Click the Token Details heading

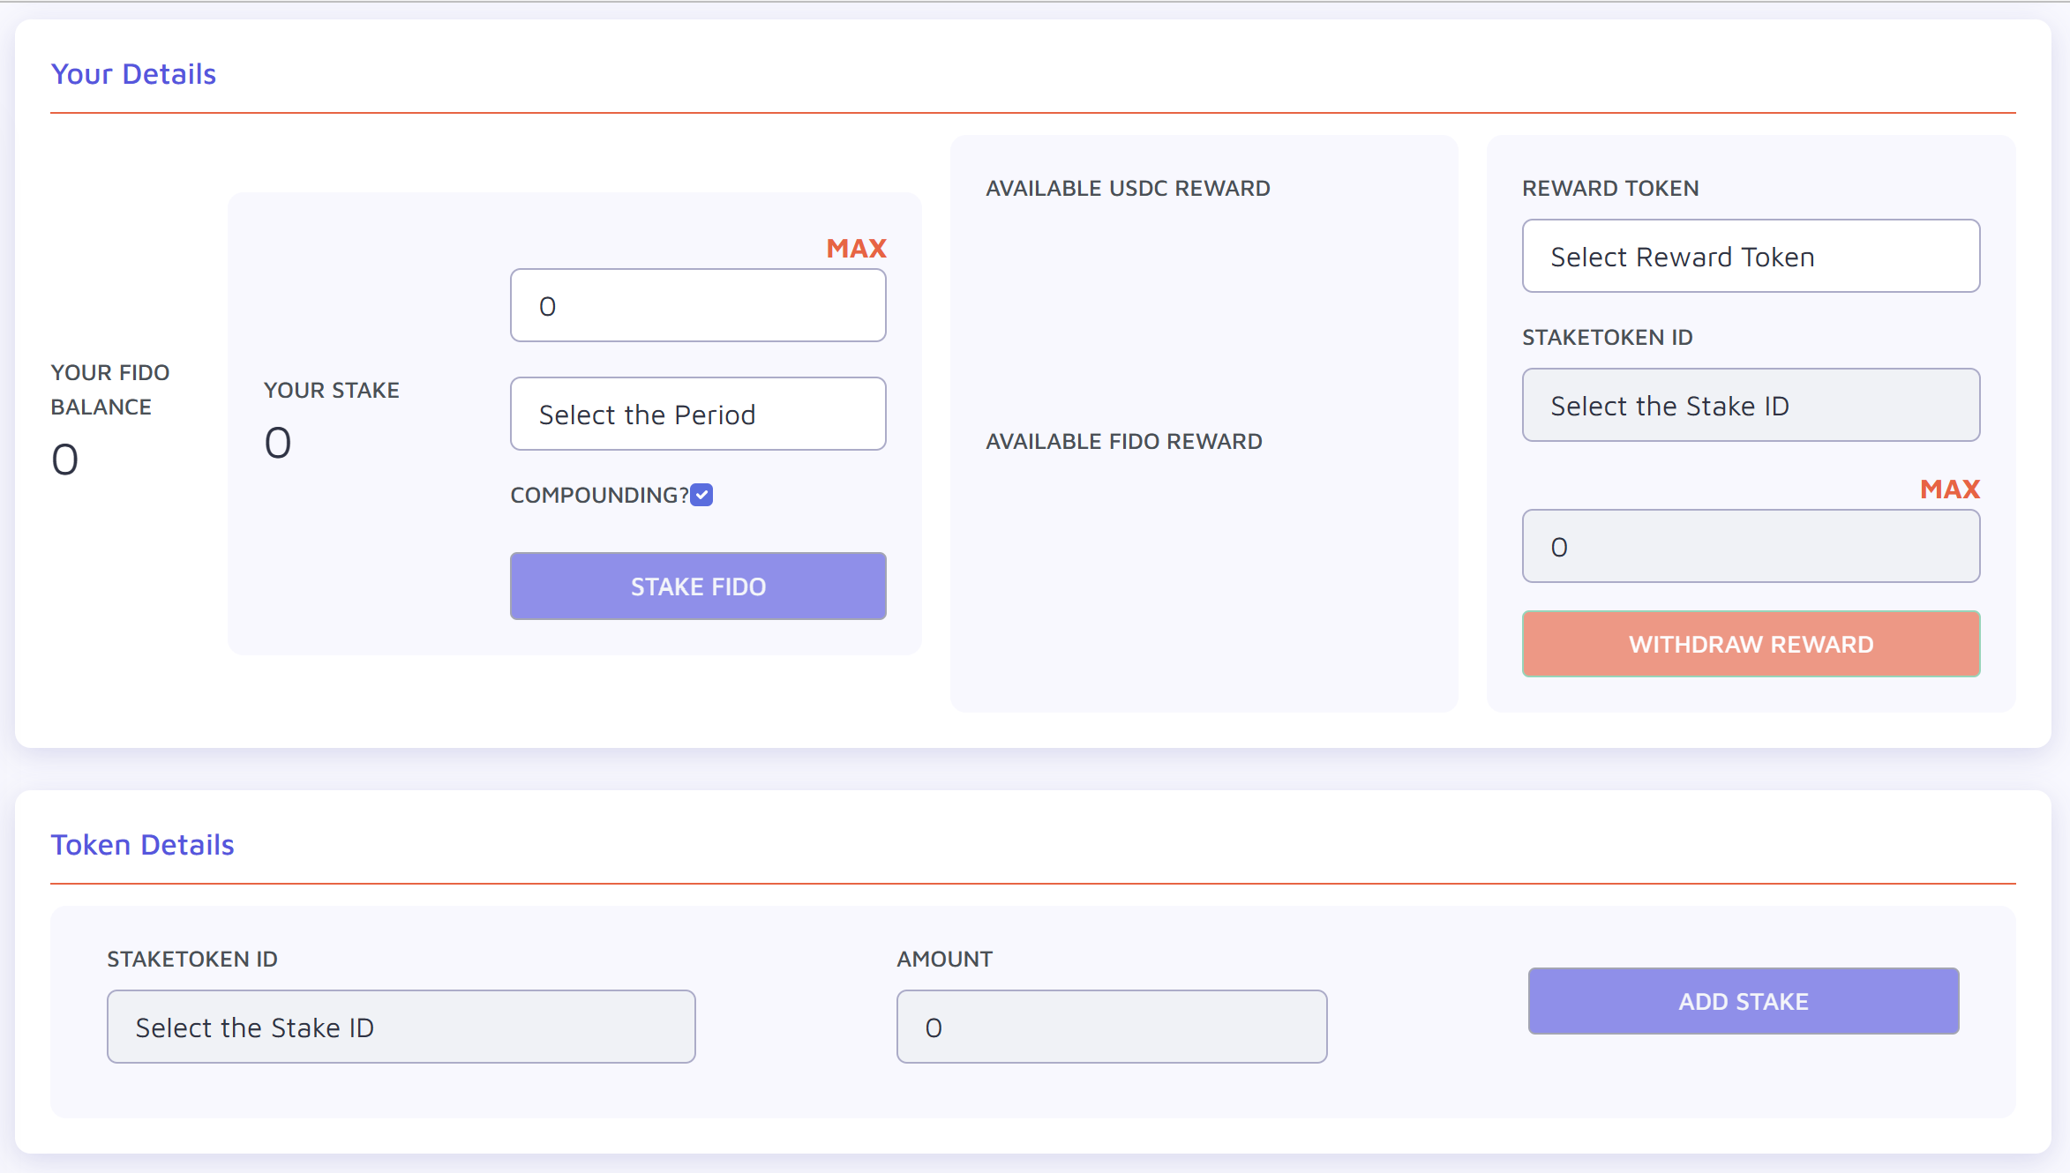(x=142, y=844)
